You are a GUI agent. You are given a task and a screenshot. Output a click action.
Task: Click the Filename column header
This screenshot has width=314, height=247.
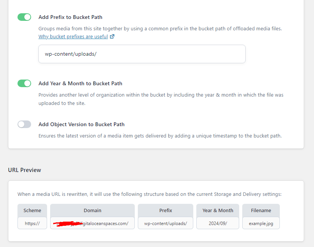point(261,210)
